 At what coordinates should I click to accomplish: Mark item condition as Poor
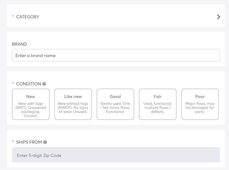(200, 104)
